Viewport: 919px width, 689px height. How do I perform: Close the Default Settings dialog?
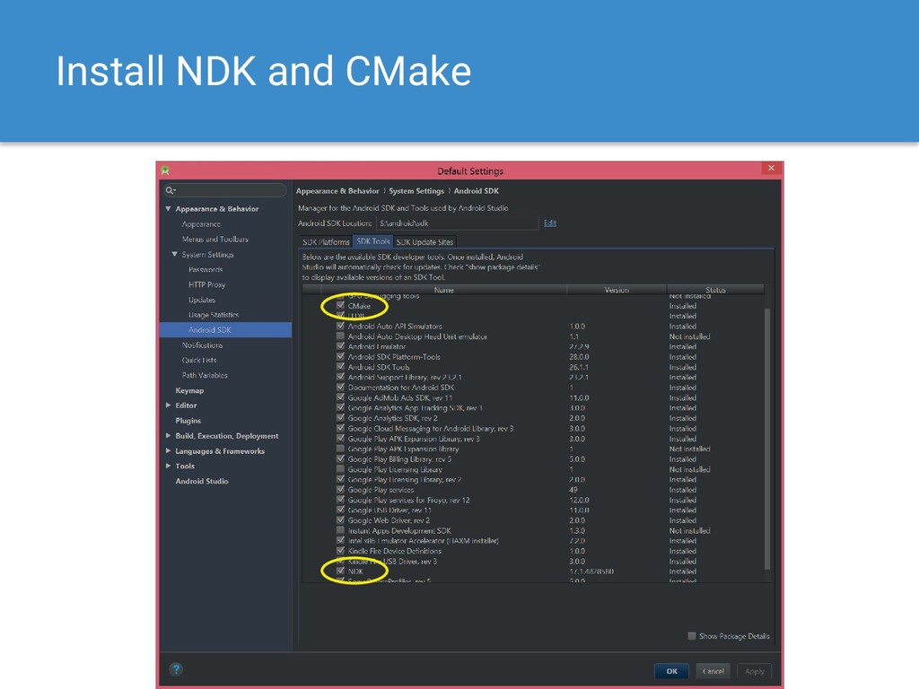771,168
